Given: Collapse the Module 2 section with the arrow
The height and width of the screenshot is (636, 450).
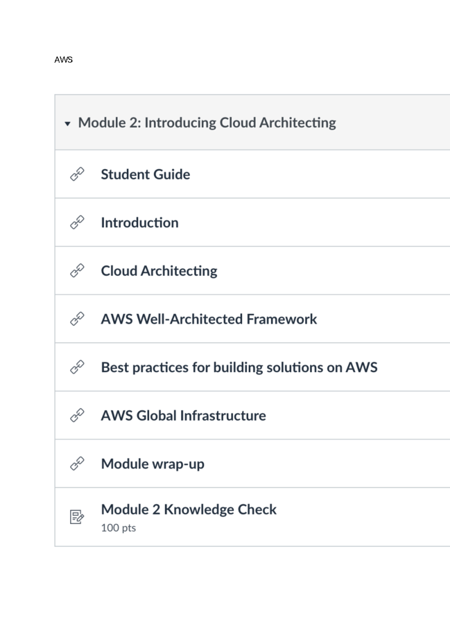Looking at the screenshot, I should [x=67, y=124].
